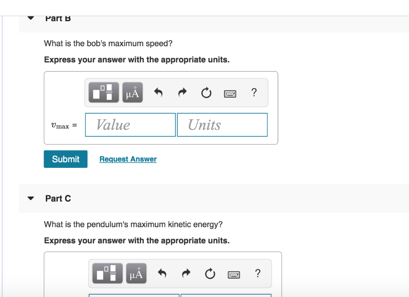Click the redo arrow in Part B toolbar
Image resolution: width=409 pixels, height=297 pixels.
click(x=182, y=92)
